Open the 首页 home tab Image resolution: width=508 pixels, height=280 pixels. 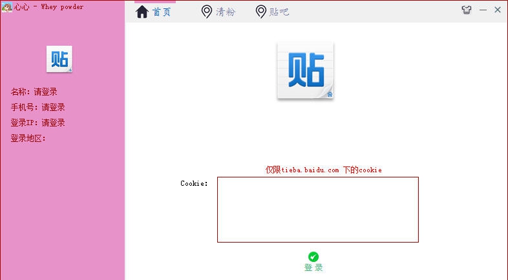[x=153, y=12]
